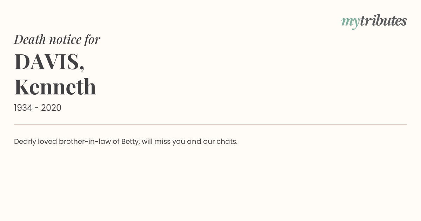
Task: Click the words "Dearly loved"
Action: point(35,142)
